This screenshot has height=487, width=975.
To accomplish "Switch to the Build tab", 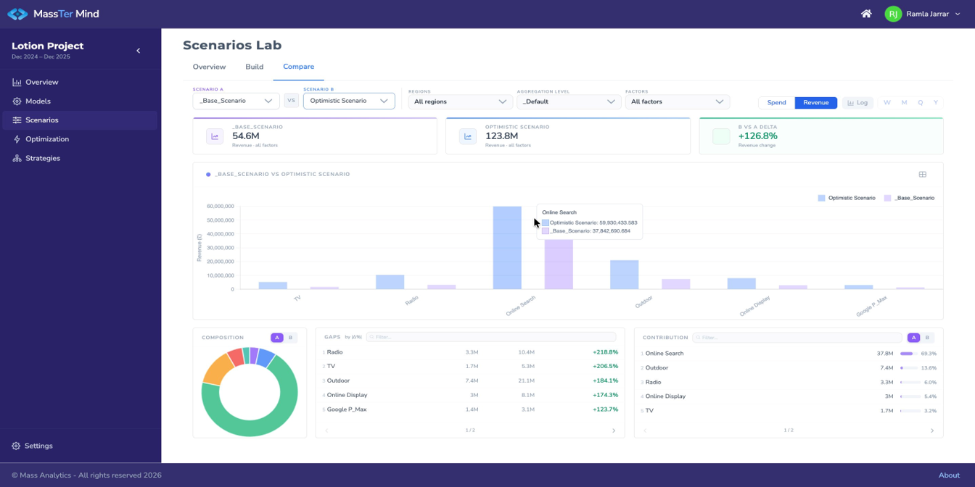I will click(x=254, y=67).
